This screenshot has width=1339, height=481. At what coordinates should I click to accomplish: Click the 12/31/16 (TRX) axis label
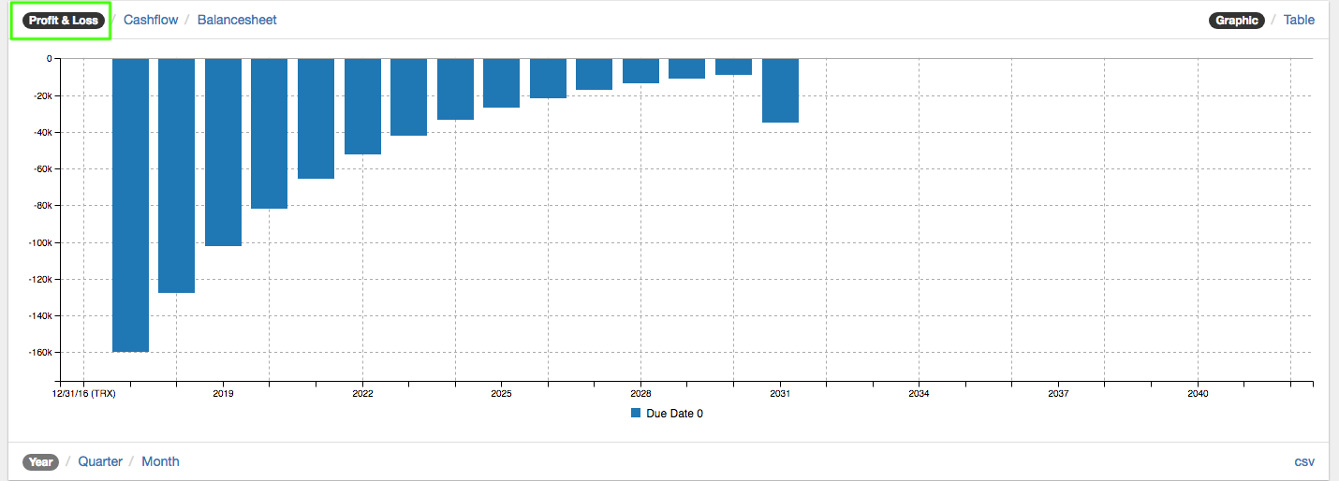[x=84, y=394]
